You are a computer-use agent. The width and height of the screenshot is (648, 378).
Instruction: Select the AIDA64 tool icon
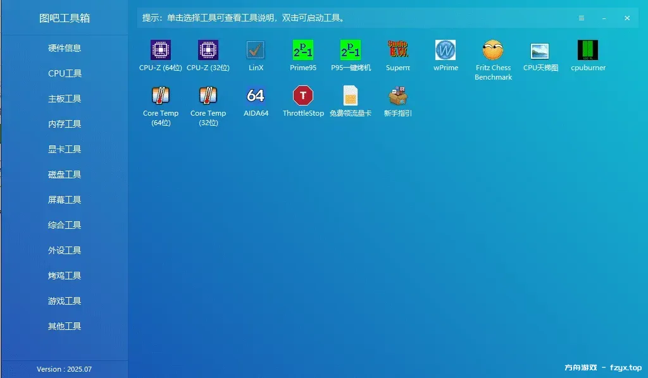[x=256, y=95]
